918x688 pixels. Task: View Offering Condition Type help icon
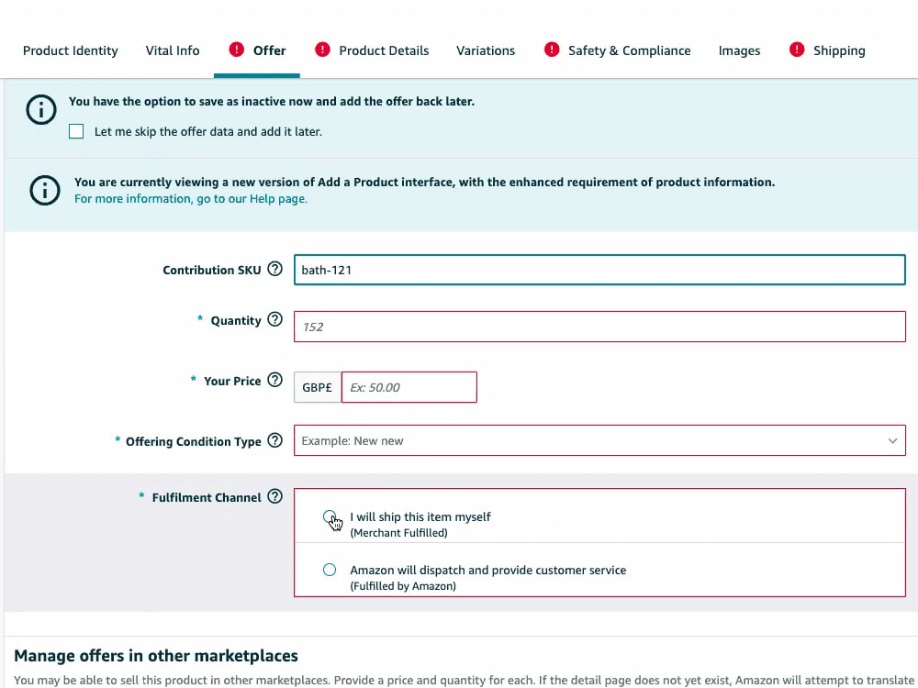tap(274, 440)
